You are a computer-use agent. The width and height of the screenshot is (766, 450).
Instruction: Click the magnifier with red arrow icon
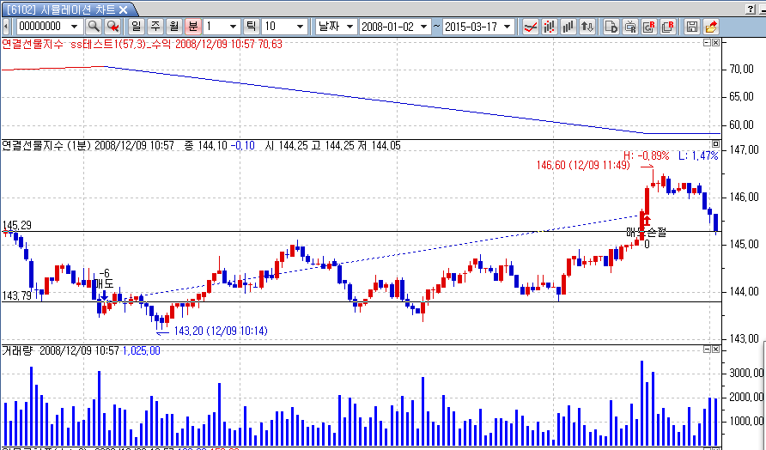coord(112,27)
